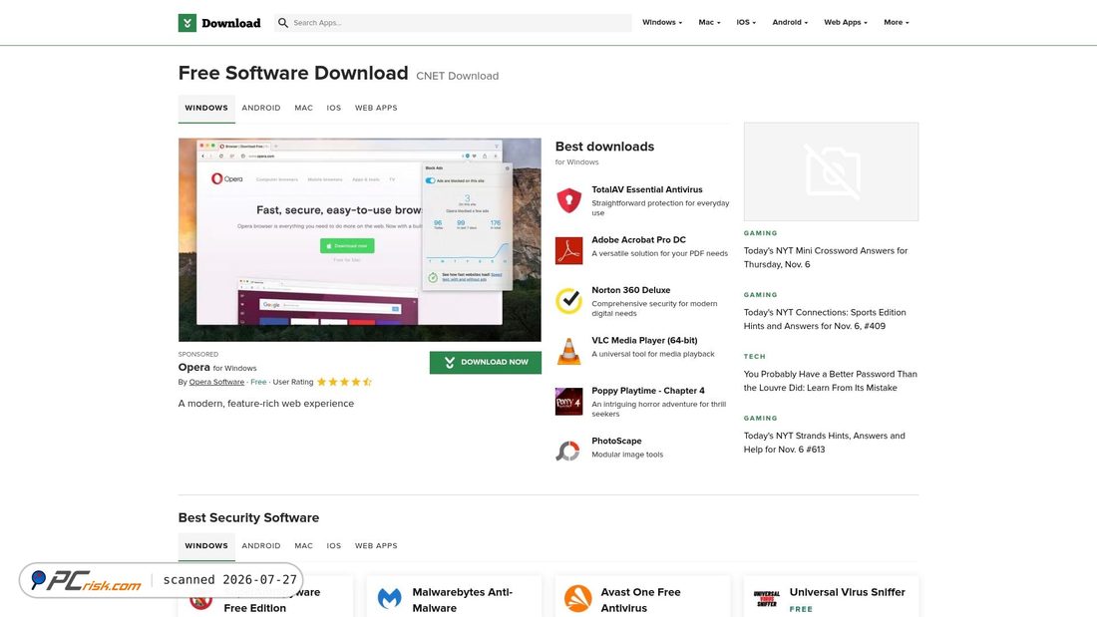Click the green Download logo icon
Viewport: 1097px width, 617px height.
click(186, 22)
